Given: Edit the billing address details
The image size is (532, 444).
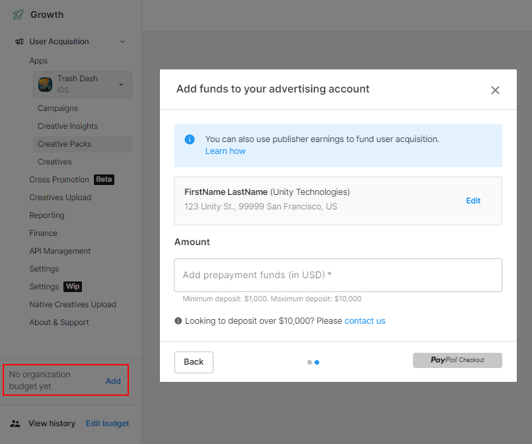Looking at the screenshot, I should click(x=473, y=201).
